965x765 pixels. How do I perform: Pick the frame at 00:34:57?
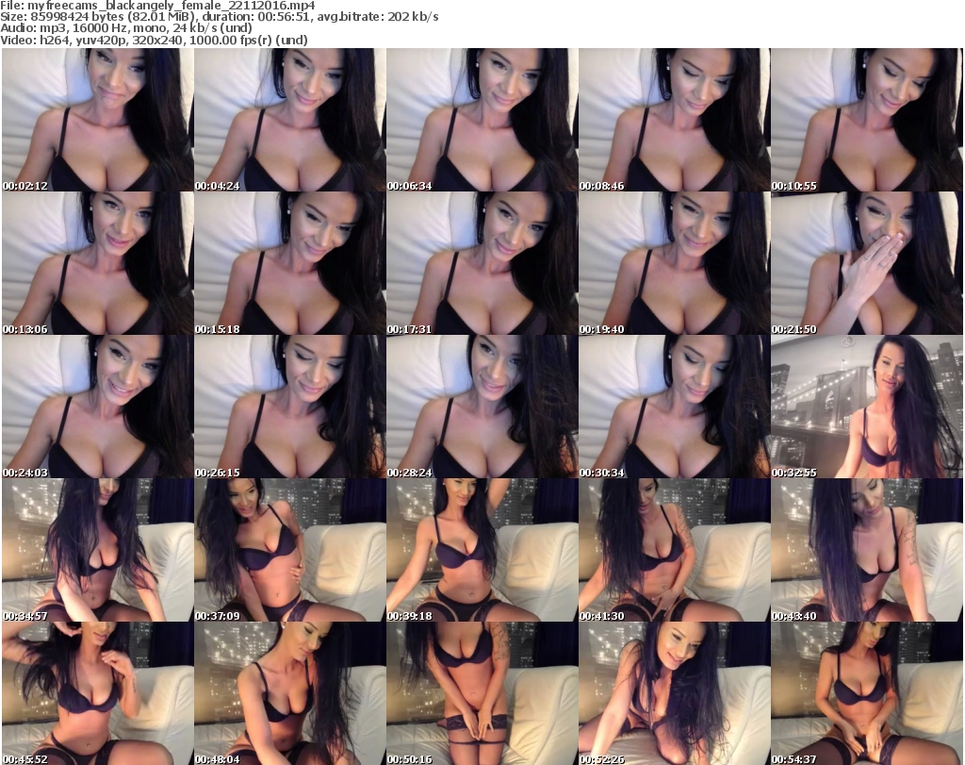98,550
